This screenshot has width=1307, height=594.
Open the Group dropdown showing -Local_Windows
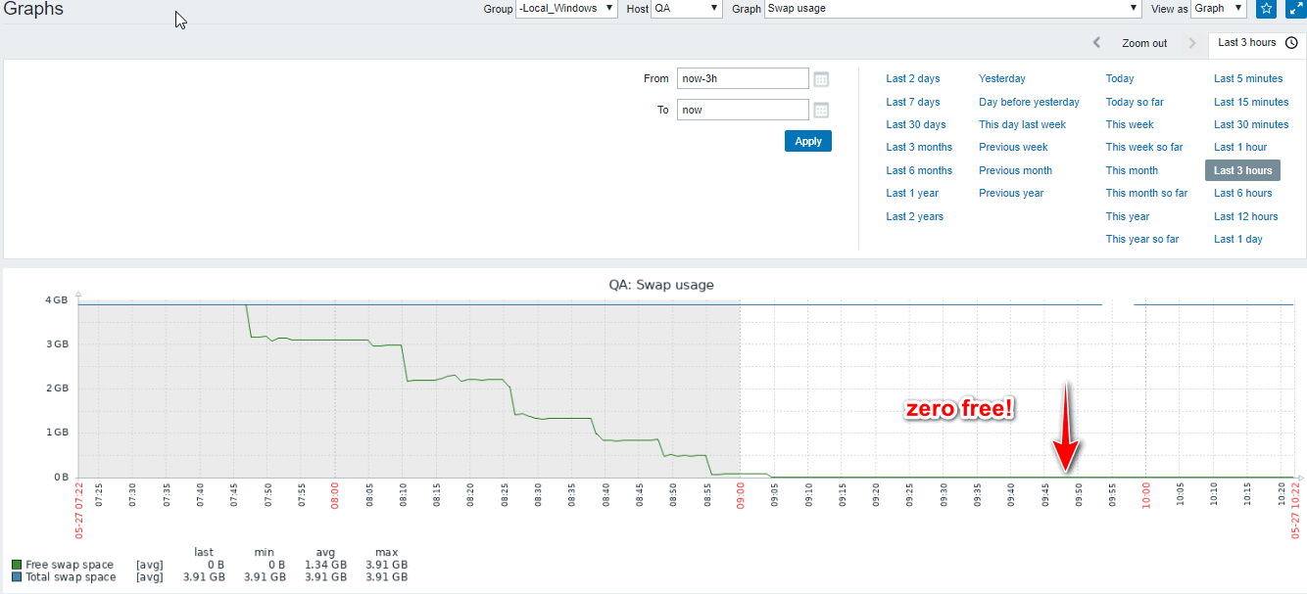tap(566, 9)
